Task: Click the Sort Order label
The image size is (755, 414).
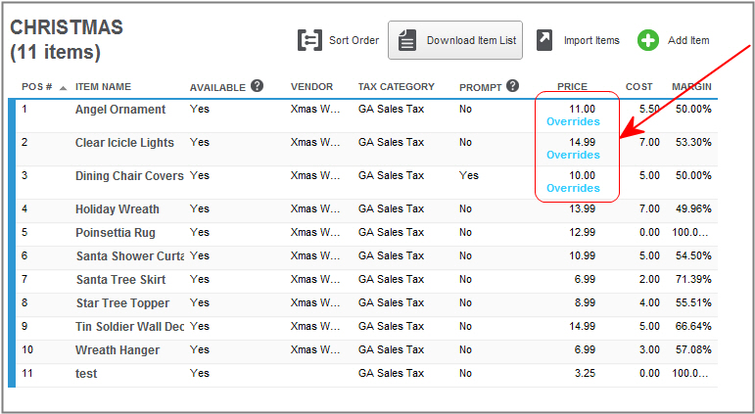Action: pos(354,40)
